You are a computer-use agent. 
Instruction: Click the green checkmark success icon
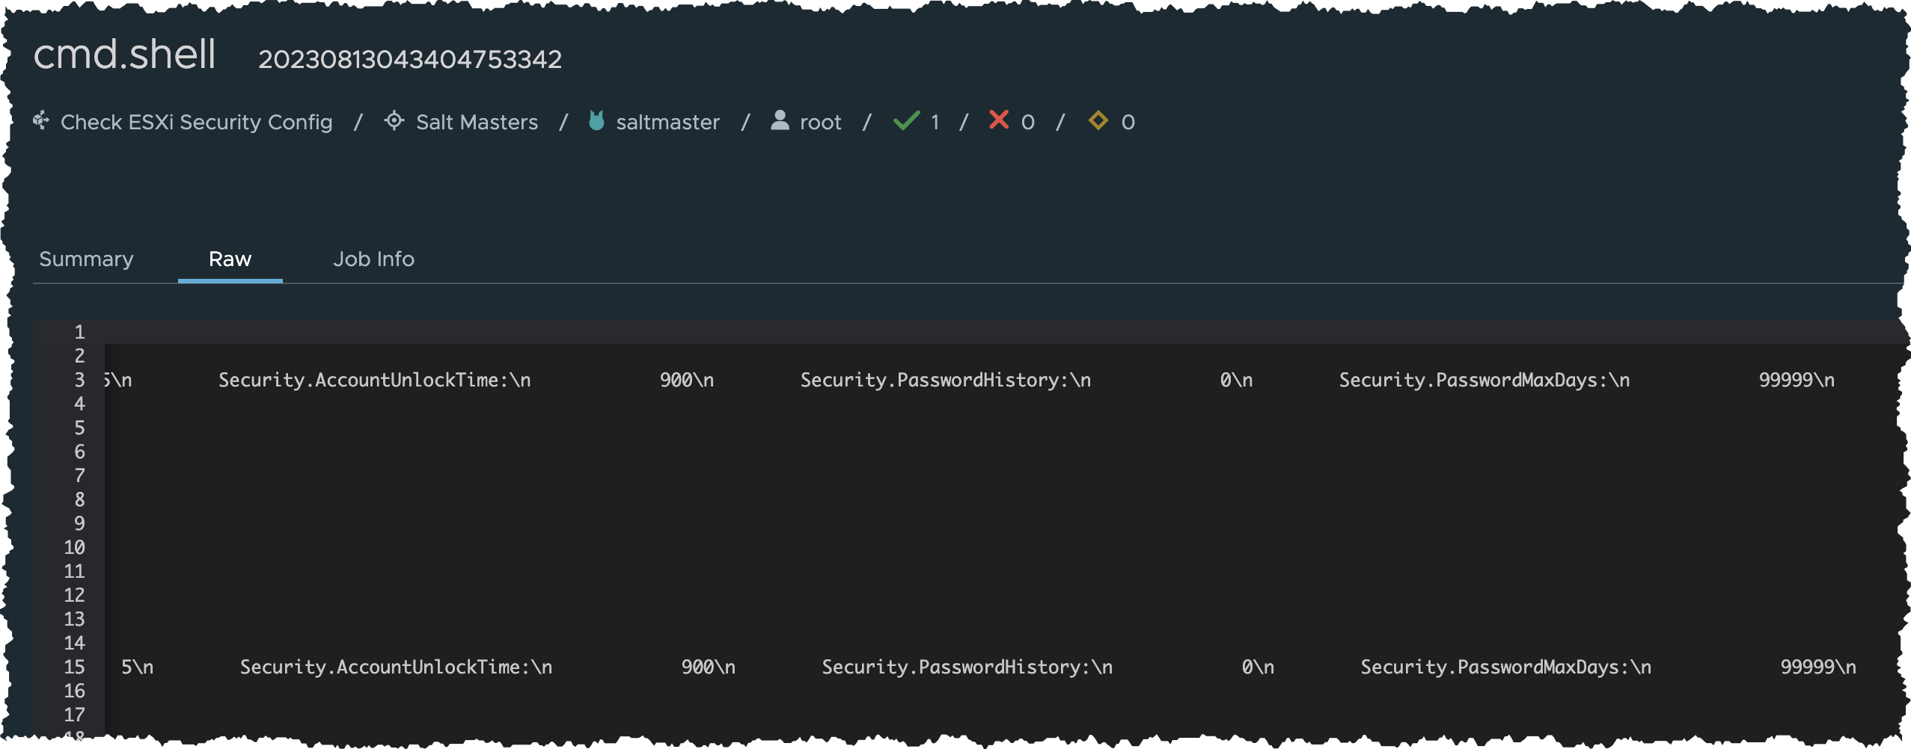coord(906,120)
